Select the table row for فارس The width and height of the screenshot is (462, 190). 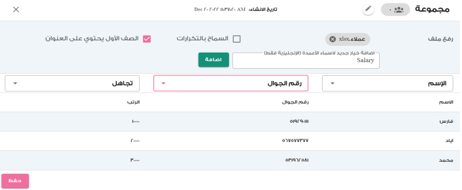(x=230, y=121)
